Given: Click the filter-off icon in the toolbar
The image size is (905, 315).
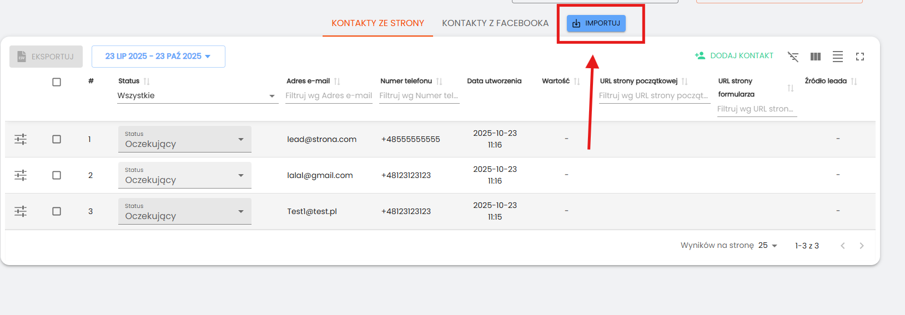Looking at the screenshot, I should click(793, 57).
